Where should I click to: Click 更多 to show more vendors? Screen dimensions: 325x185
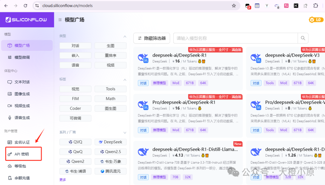[63, 180]
